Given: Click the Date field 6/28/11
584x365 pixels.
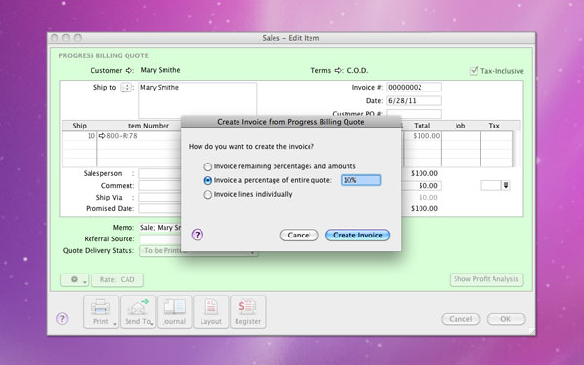Looking at the screenshot, I should tap(415, 101).
